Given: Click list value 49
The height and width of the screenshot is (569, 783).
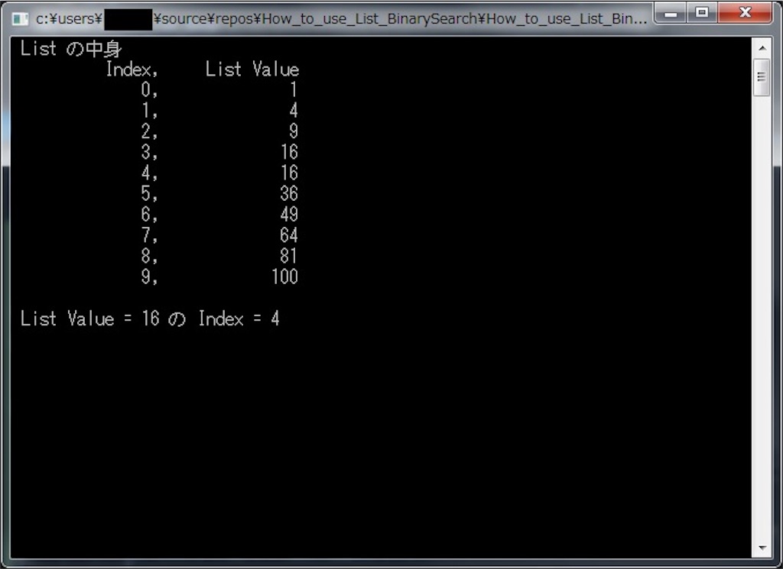Looking at the screenshot, I should pyautogui.click(x=289, y=214).
